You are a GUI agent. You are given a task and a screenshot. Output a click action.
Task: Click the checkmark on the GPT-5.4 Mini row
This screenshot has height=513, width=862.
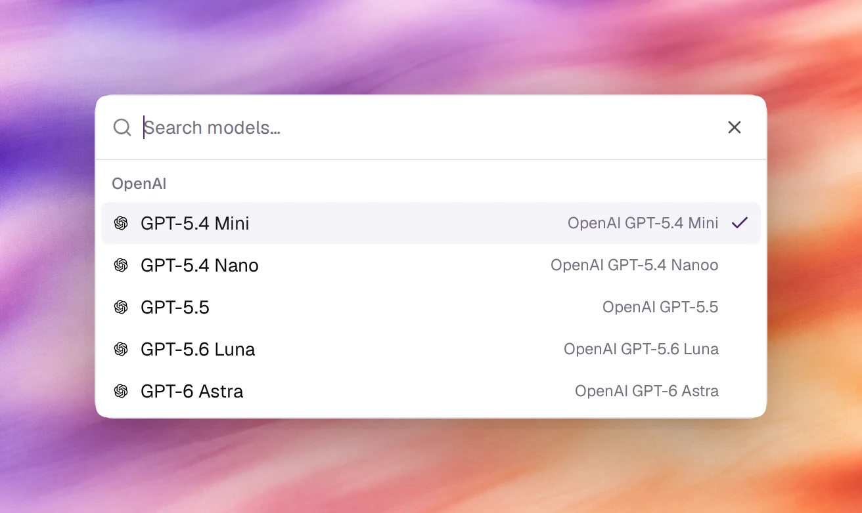point(740,223)
